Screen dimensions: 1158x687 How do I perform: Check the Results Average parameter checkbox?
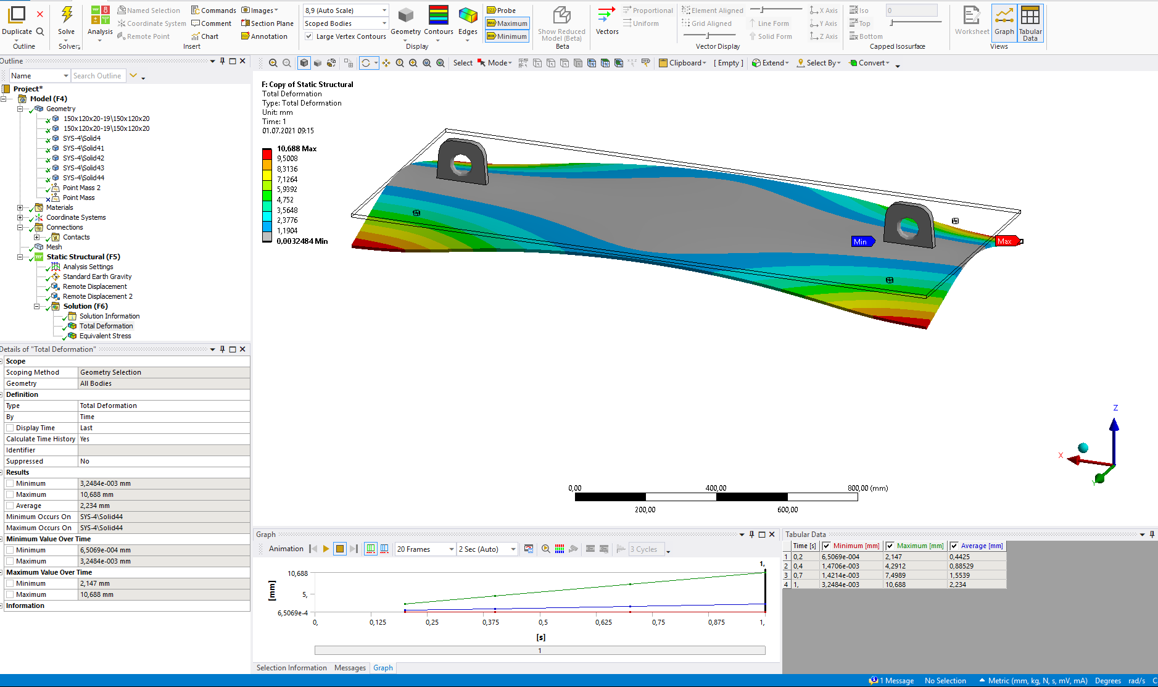click(x=10, y=506)
